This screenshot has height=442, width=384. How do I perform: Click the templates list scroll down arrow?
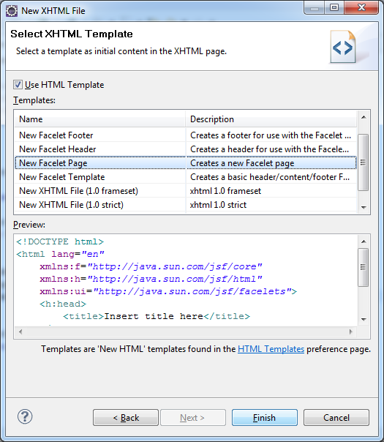(x=364, y=208)
